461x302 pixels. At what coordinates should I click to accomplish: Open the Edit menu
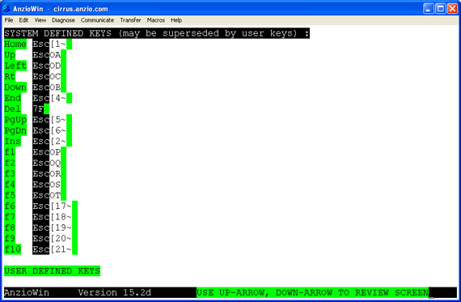pyautogui.click(x=23, y=20)
